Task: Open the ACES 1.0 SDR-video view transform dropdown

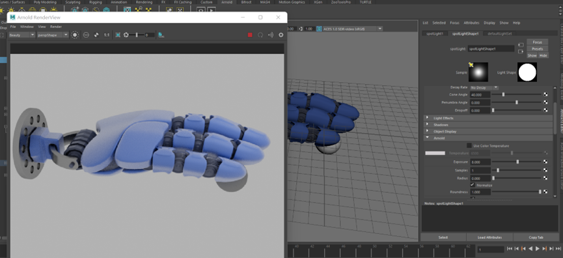Action: 353,29
